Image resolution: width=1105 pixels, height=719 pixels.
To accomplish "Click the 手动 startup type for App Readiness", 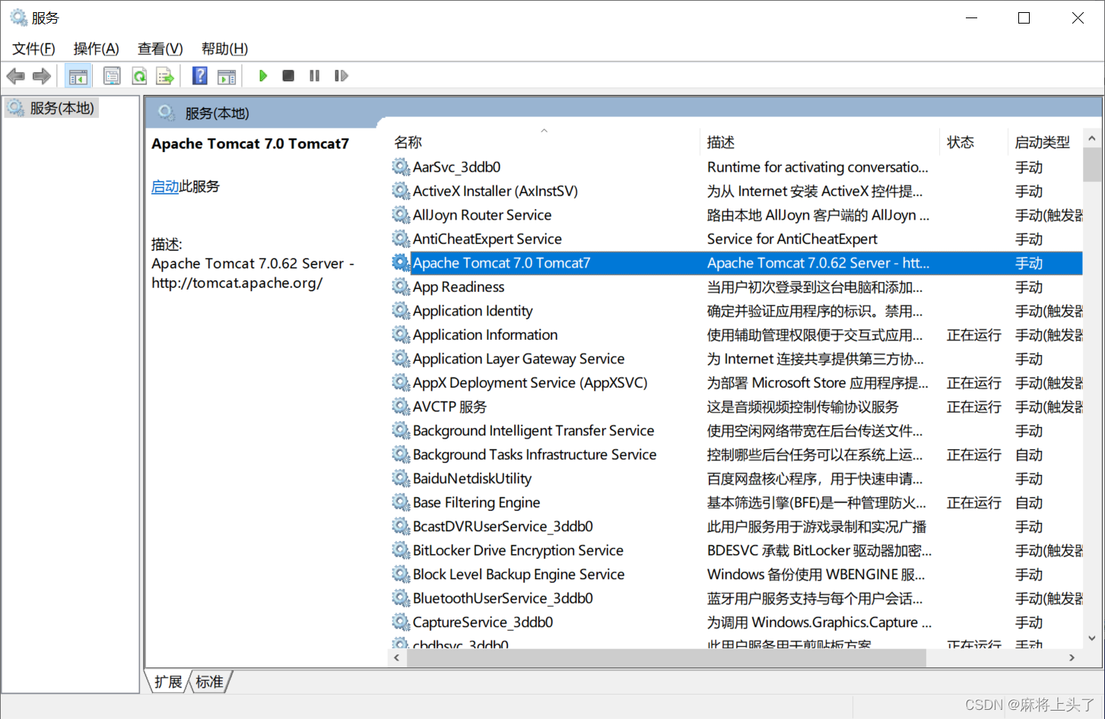I will click(1029, 287).
